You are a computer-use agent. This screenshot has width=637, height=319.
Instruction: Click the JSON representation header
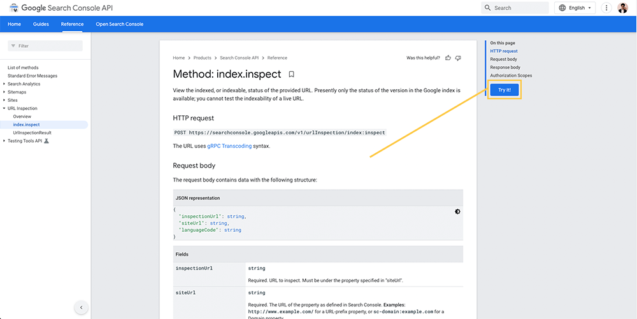(x=198, y=198)
